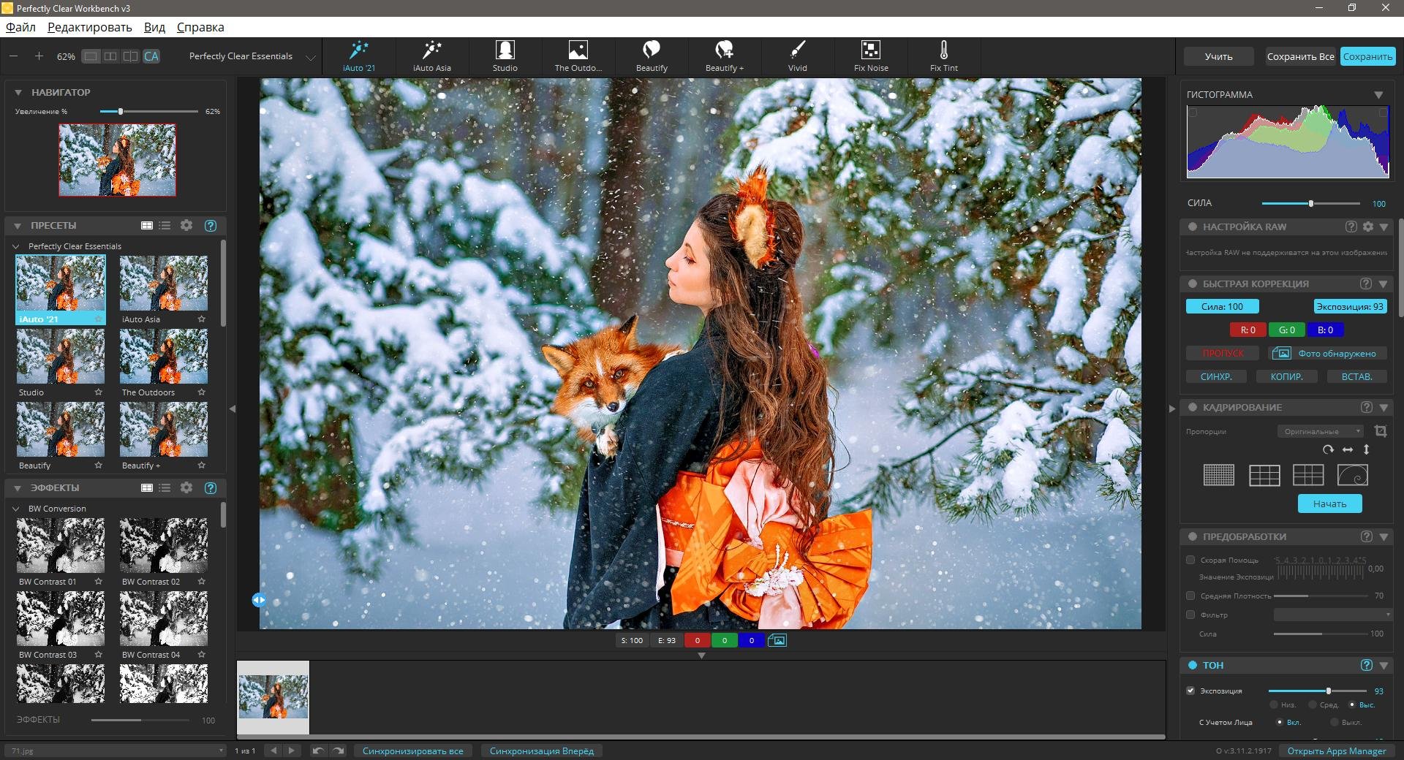Open the Справка menu
The width and height of the screenshot is (1404, 760).
[x=200, y=27]
